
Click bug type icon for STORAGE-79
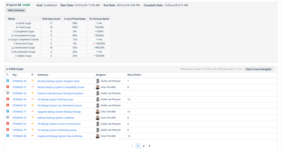[x=8, y=130]
